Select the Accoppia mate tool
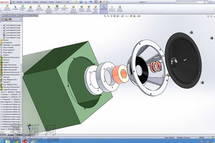 coord(15,8)
